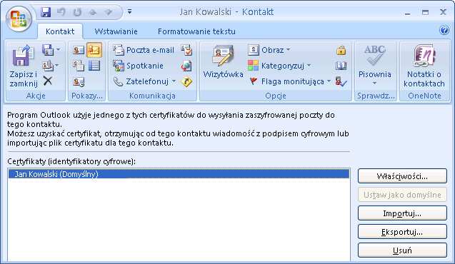
Task: Click Poczta e-mail in Komunikacja group
Action: (144, 50)
